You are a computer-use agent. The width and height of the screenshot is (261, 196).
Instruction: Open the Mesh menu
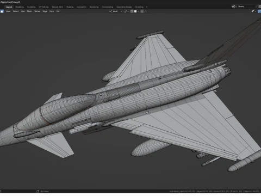[29, 11]
